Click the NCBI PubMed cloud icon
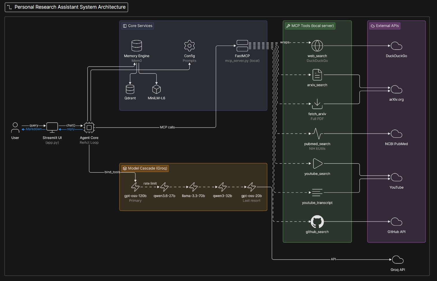 click(x=397, y=134)
